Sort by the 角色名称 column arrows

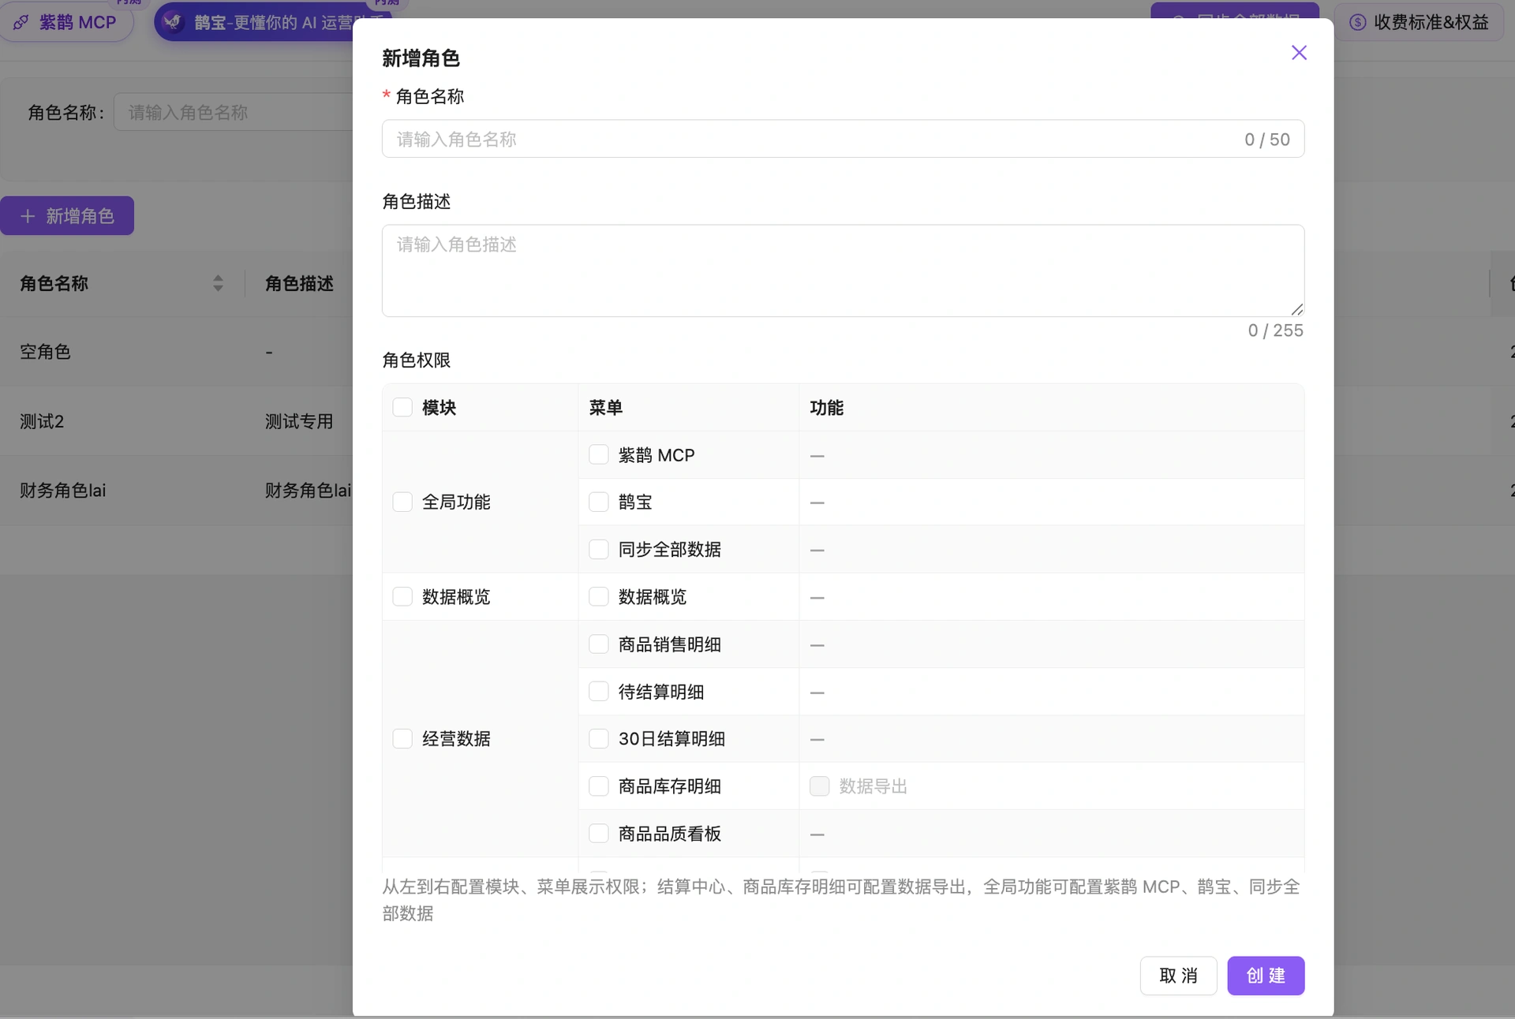pyautogui.click(x=218, y=283)
